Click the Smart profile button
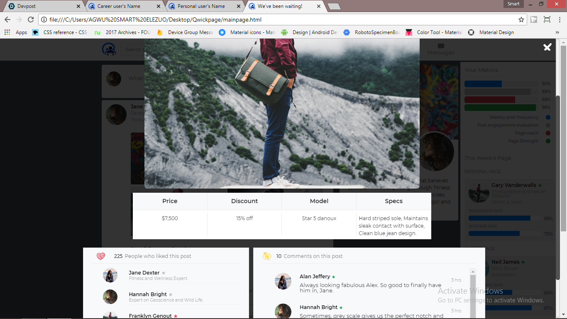Image resolution: width=567 pixels, height=319 pixels. 513,4
